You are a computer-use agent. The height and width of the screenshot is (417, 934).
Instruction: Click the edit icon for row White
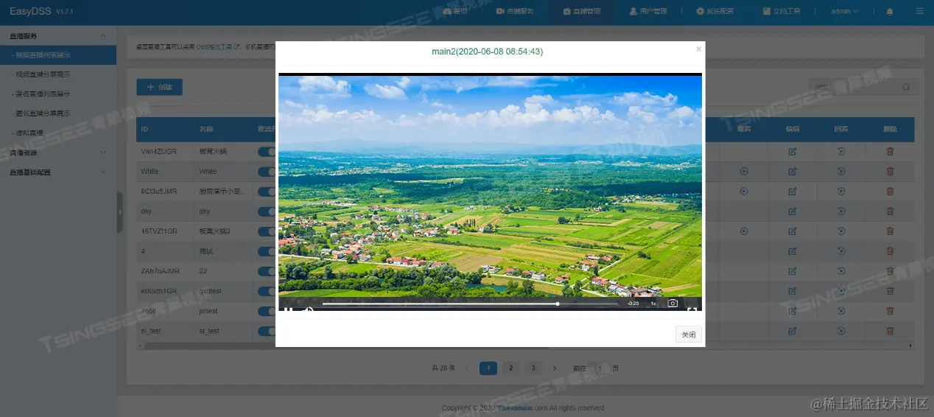coord(793,171)
